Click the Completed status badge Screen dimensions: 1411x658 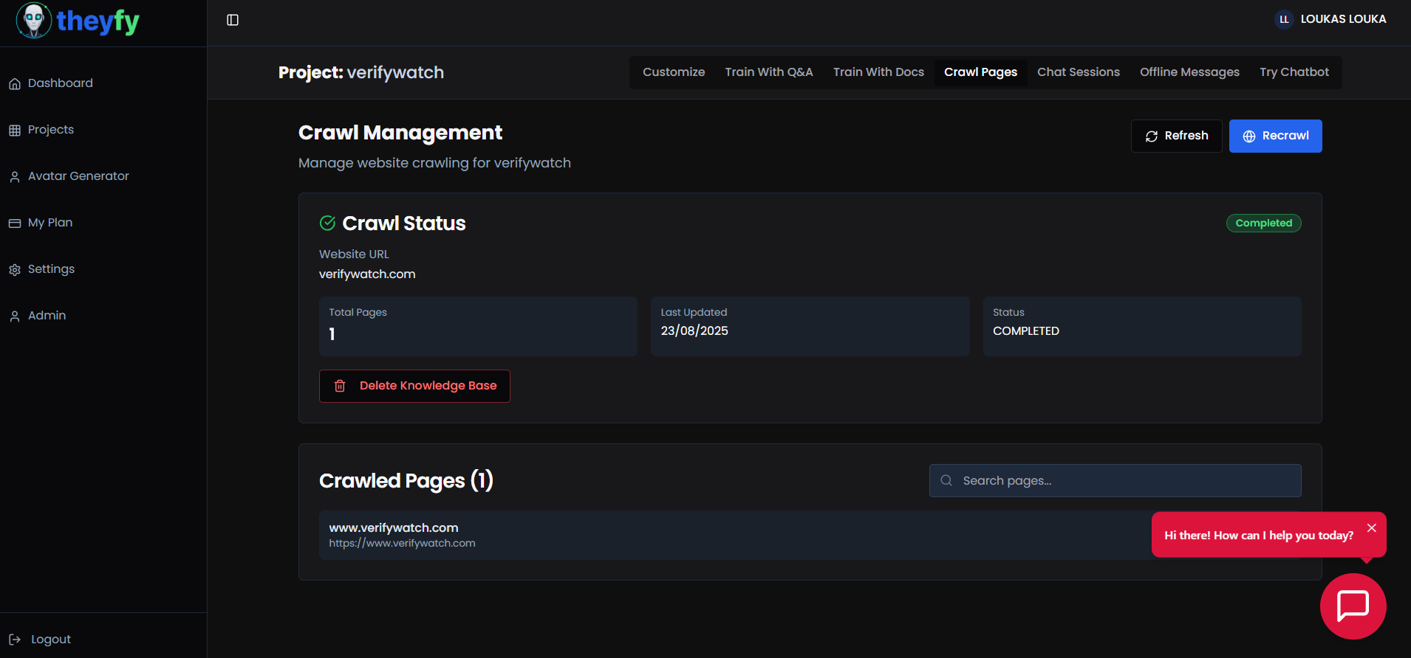point(1264,223)
